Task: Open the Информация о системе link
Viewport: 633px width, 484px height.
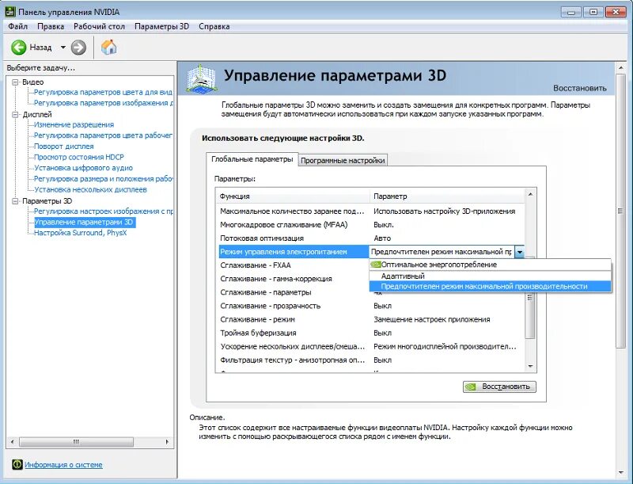Action: (x=63, y=465)
